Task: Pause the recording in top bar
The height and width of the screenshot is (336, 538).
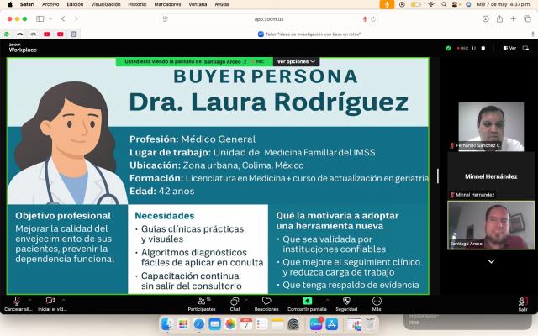Action: tap(473, 48)
